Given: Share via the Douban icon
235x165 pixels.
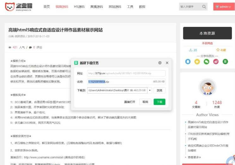Looking at the screenshot, I should 225,62.
